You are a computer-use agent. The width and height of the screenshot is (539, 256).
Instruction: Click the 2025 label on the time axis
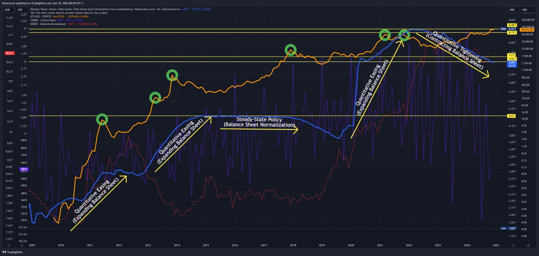coord(496,245)
